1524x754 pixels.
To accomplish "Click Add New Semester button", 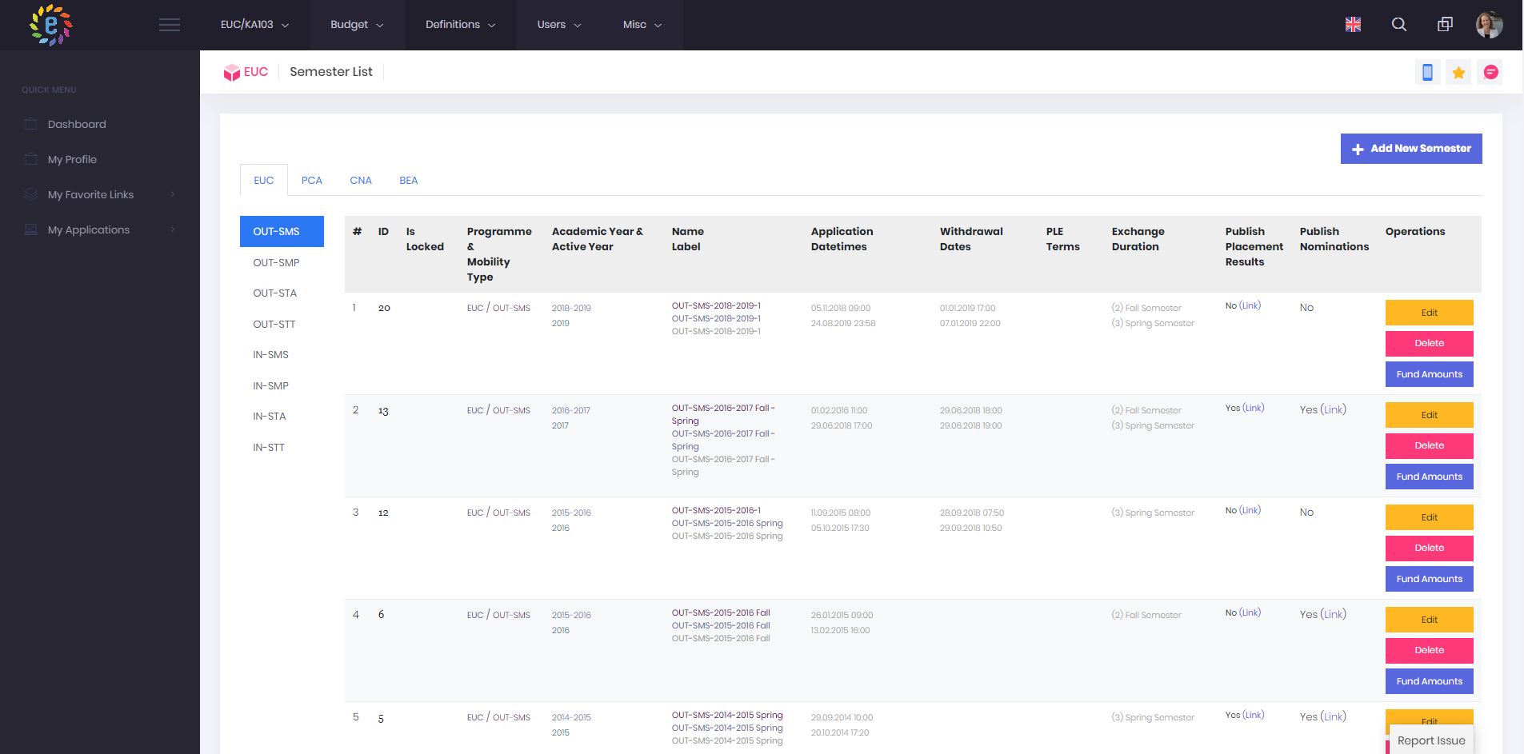I will coord(1411,149).
